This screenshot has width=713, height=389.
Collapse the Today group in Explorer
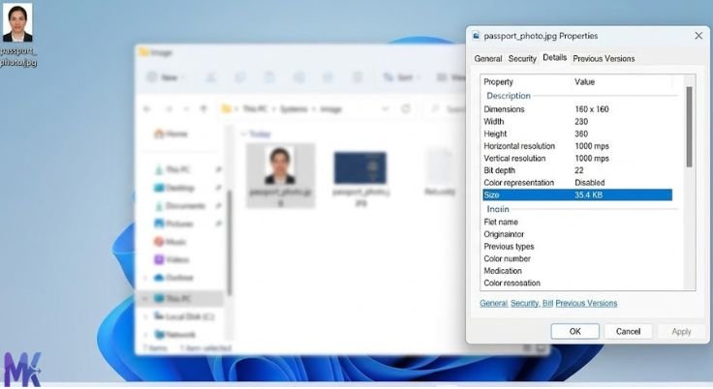coord(243,134)
